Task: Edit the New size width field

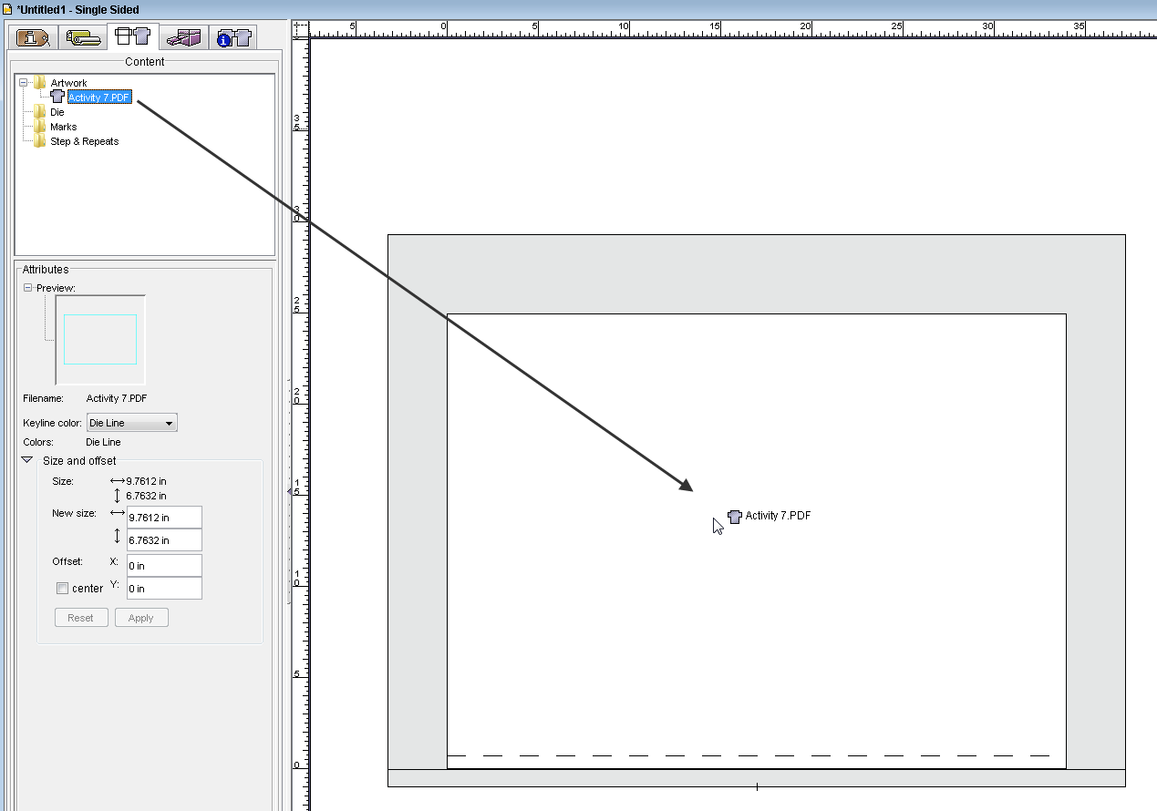Action: (164, 518)
